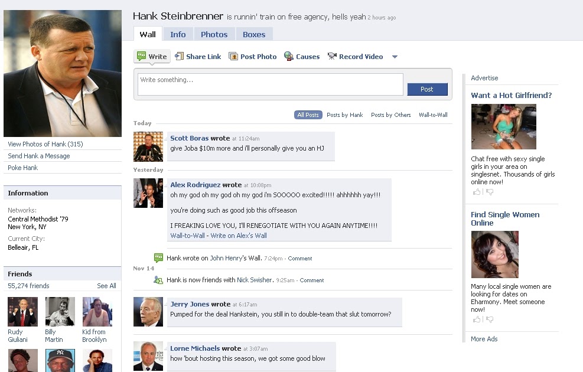Click the Information section header
The image size is (583, 372).
point(63,193)
